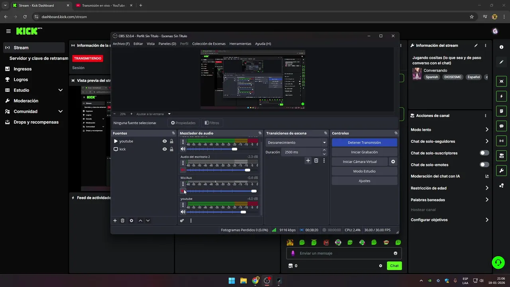Click Detener Transmisión button
510x287 pixels.
tap(364, 142)
